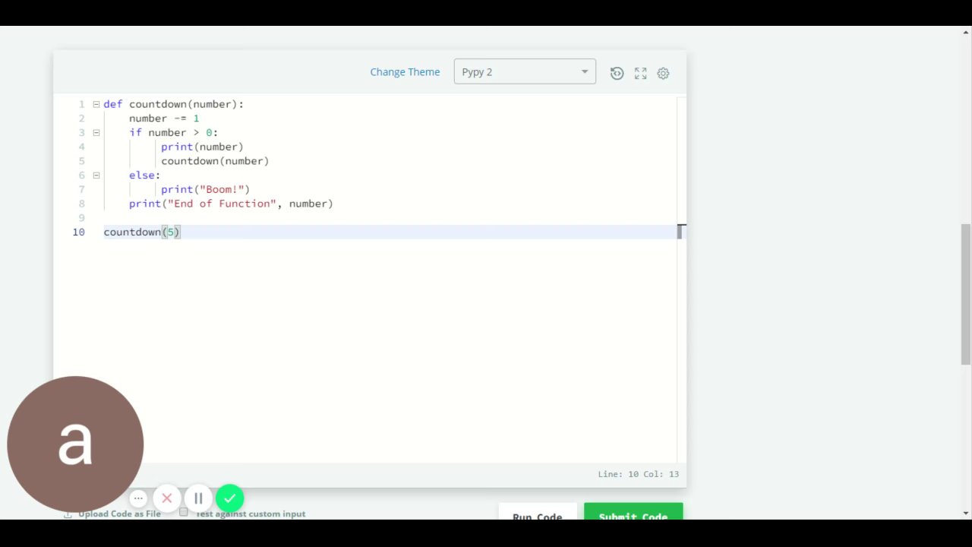972x547 pixels.
Task: Open the Pypy 2 language dropdown
Action: tap(525, 71)
